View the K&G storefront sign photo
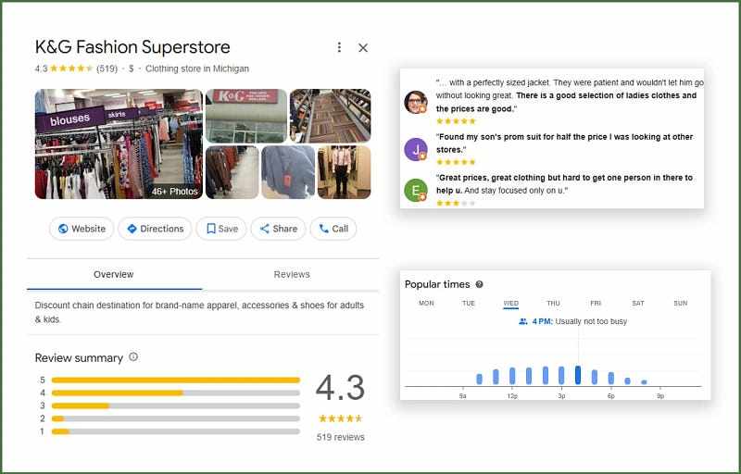This screenshot has width=741, height=474. click(245, 114)
